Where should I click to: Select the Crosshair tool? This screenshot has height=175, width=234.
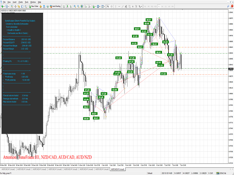tap(112, 7)
